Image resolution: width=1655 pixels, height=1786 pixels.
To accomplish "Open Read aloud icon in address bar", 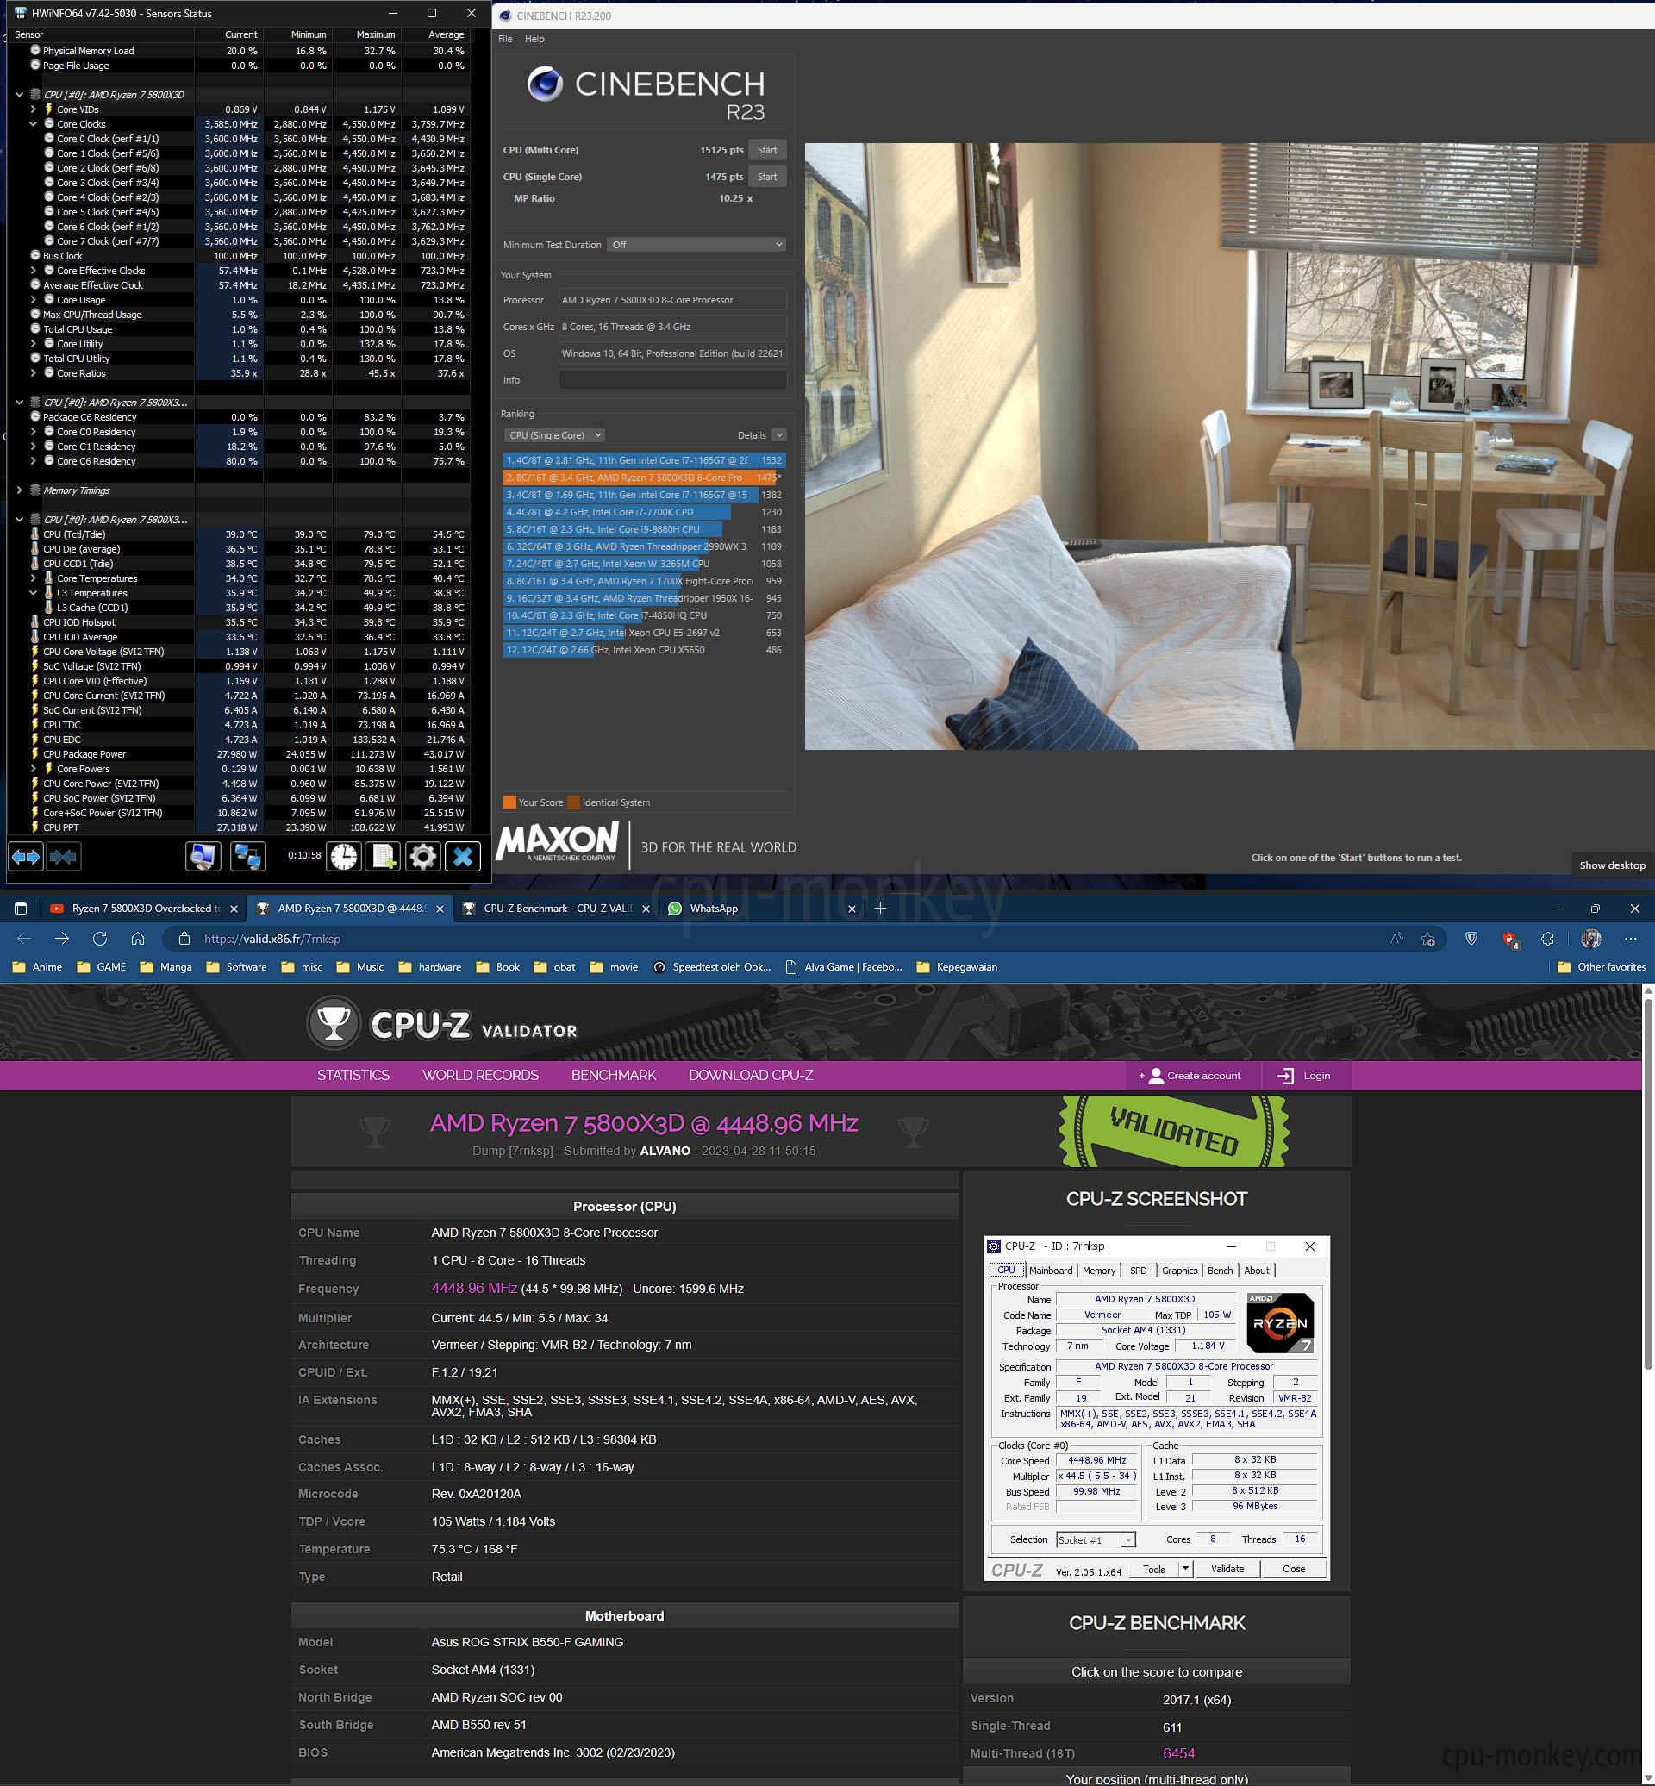I will tap(1396, 939).
